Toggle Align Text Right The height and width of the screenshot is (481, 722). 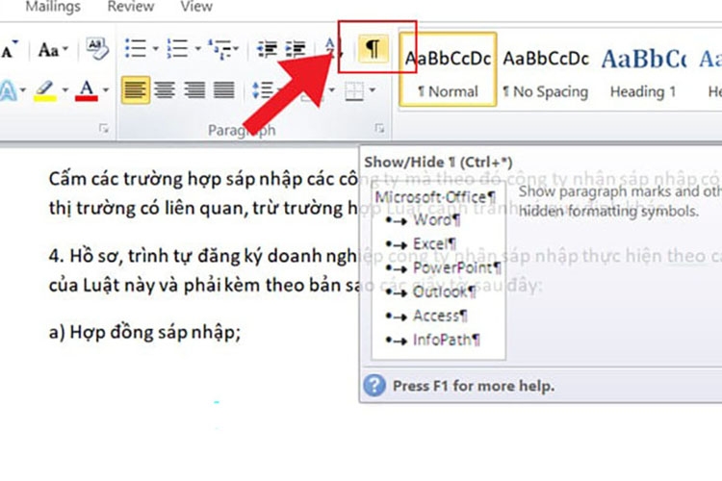194,89
